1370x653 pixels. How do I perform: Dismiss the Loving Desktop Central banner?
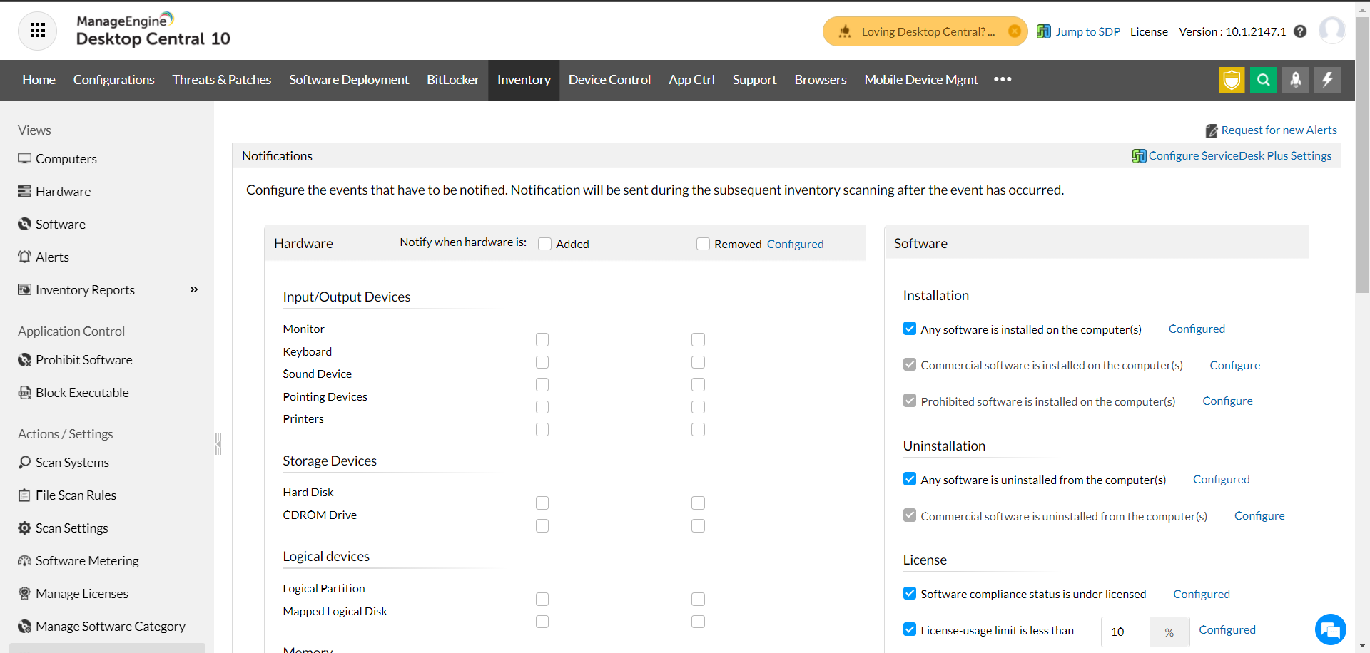pos(1014,31)
